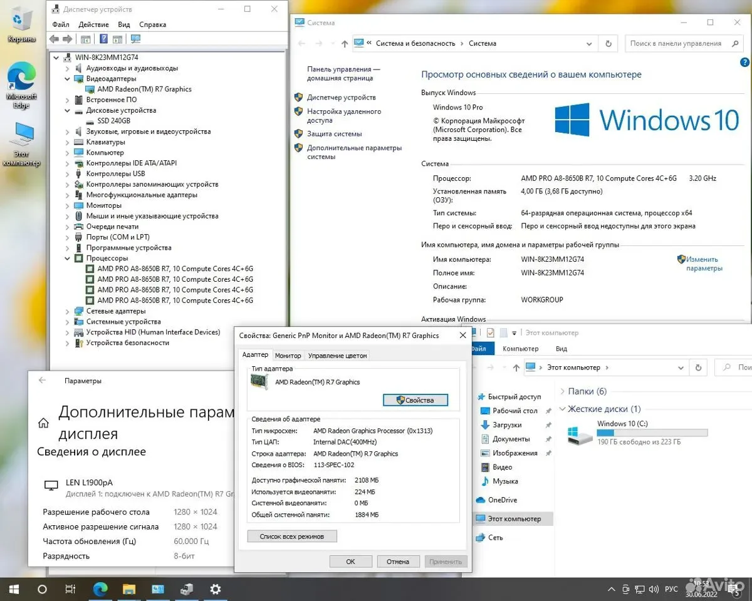Click 'Диспетчер устройств' link in Система sidebar
752x601 pixels.
point(342,98)
